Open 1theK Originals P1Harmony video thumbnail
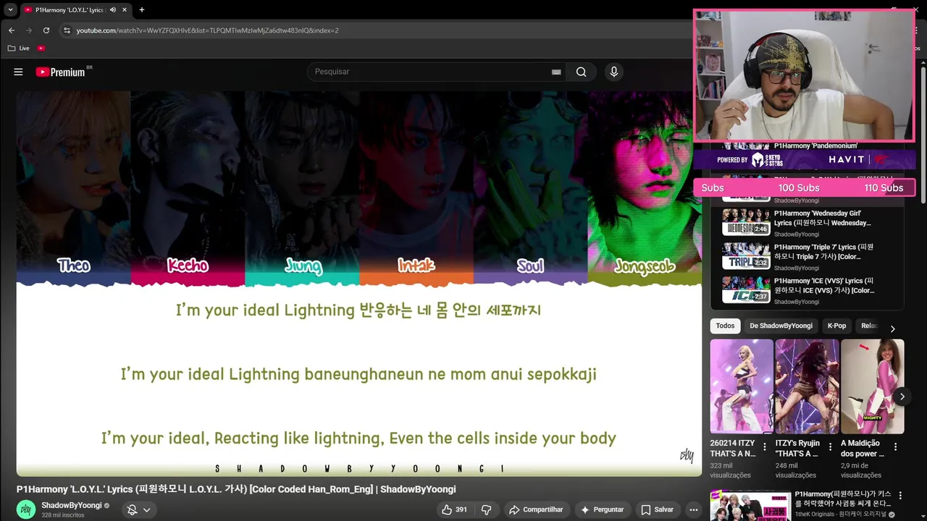The width and height of the screenshot is (927, 521). [750, 506]
